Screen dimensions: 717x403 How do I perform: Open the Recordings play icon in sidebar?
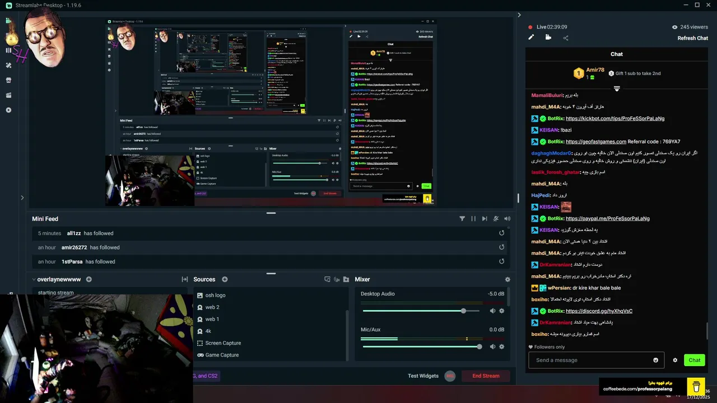(x=8, y=110)
